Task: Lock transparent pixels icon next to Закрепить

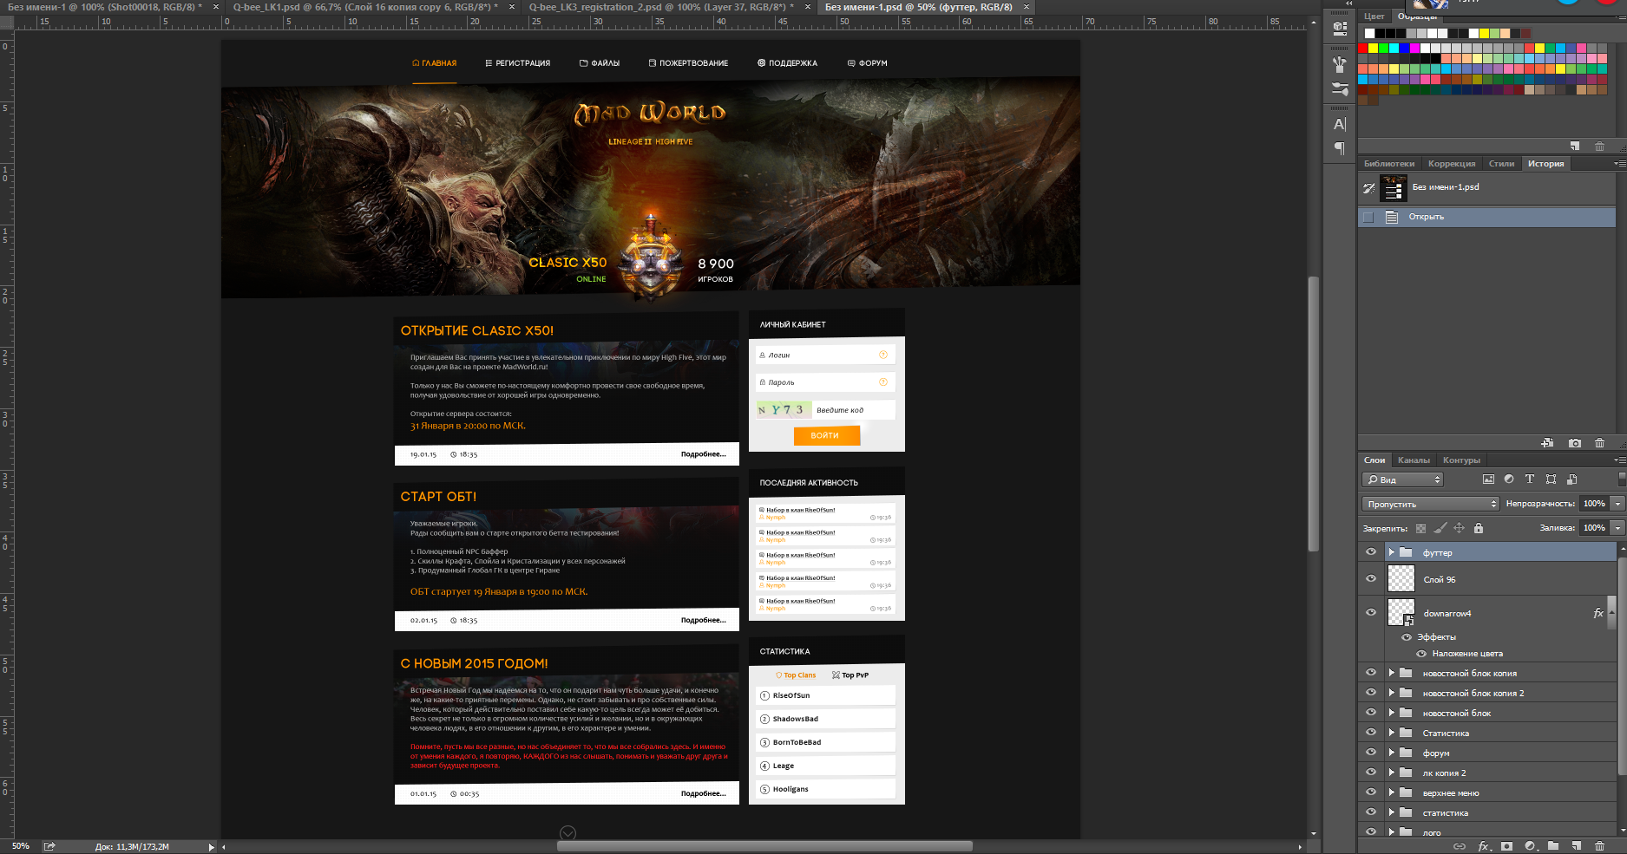Action: coord(1420,528)
